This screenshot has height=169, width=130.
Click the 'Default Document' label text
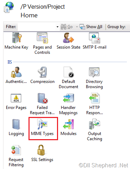(x=68, y=84)
